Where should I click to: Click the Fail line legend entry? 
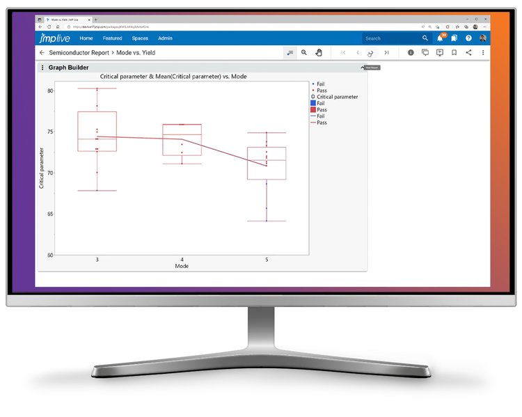pyautogui.click(x=317, y=116)
